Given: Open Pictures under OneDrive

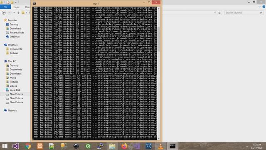Looking at the screenshot, I should (14, 53).
